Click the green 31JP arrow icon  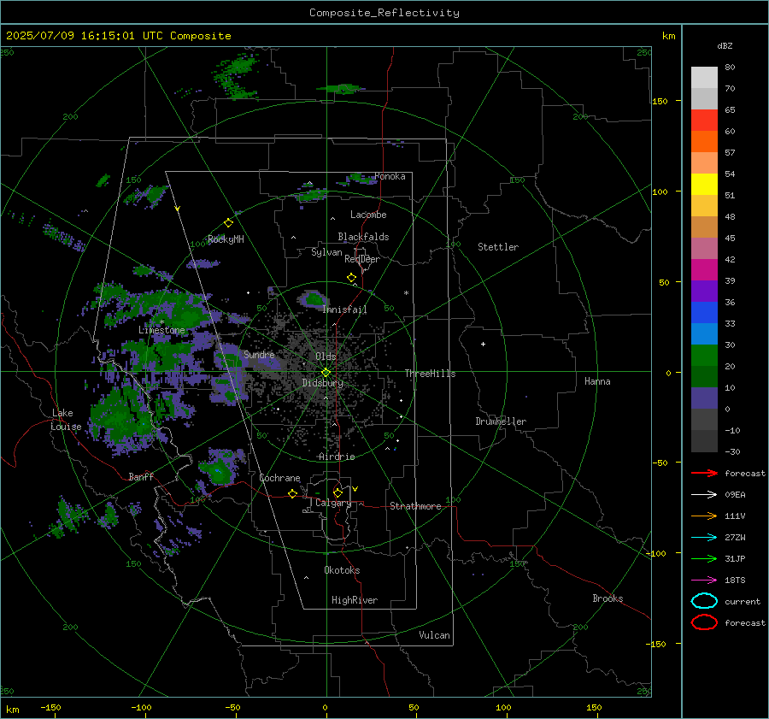[704, 558]
